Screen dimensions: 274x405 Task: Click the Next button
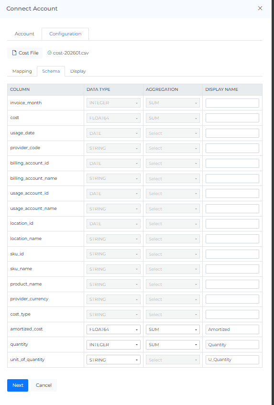click(18, 385)
